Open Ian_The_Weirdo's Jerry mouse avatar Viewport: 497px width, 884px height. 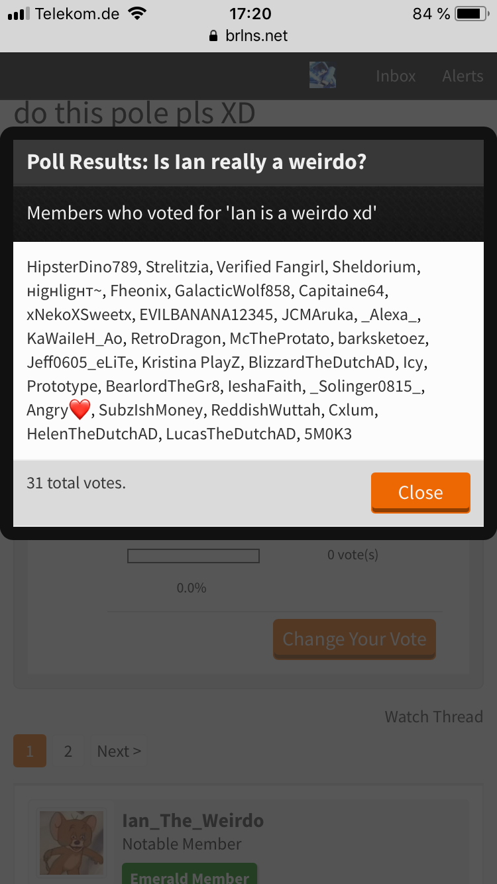pos(72,842)
